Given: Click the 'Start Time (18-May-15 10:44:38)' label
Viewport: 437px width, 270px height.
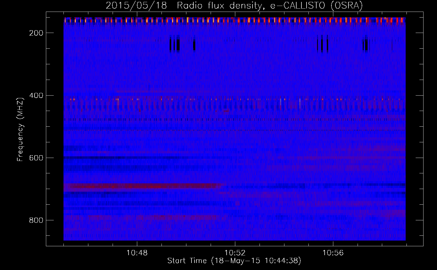Looking at the screenshot, I should point(234,261).
